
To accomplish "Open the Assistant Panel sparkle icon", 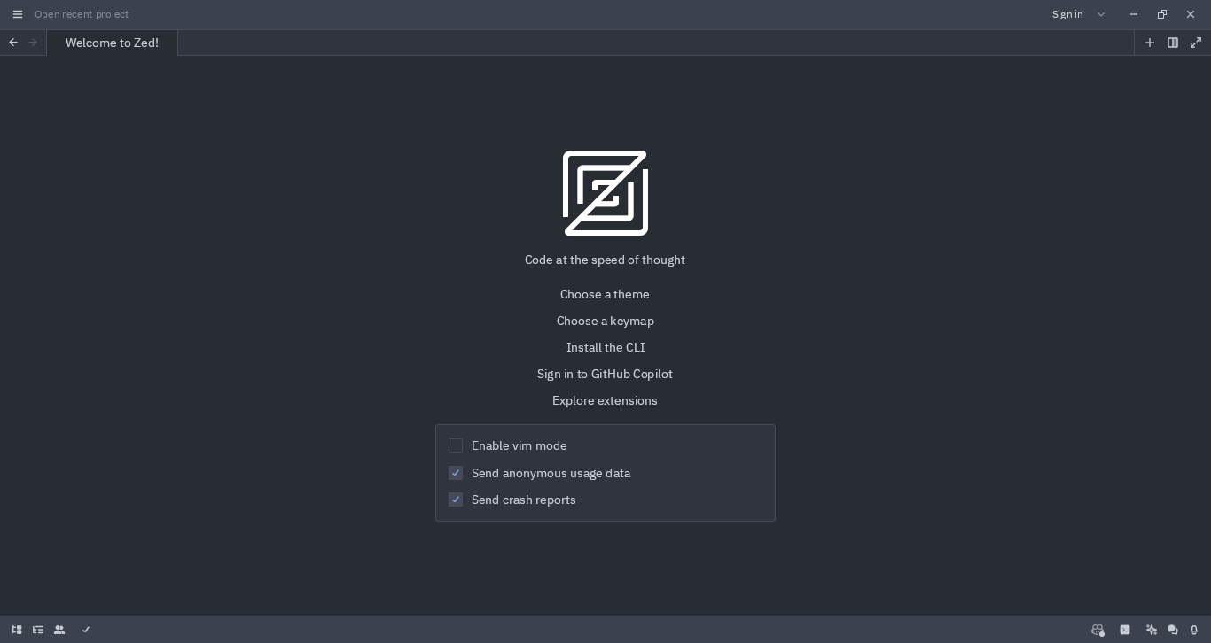I will pyautogui.click(x=1152, y=630).
